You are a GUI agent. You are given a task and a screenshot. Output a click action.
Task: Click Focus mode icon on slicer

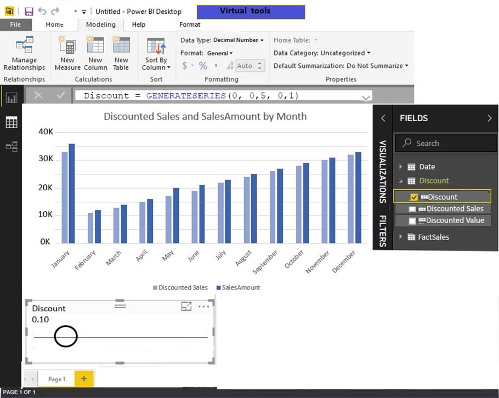pyautogui.click(x=186, y=306)
